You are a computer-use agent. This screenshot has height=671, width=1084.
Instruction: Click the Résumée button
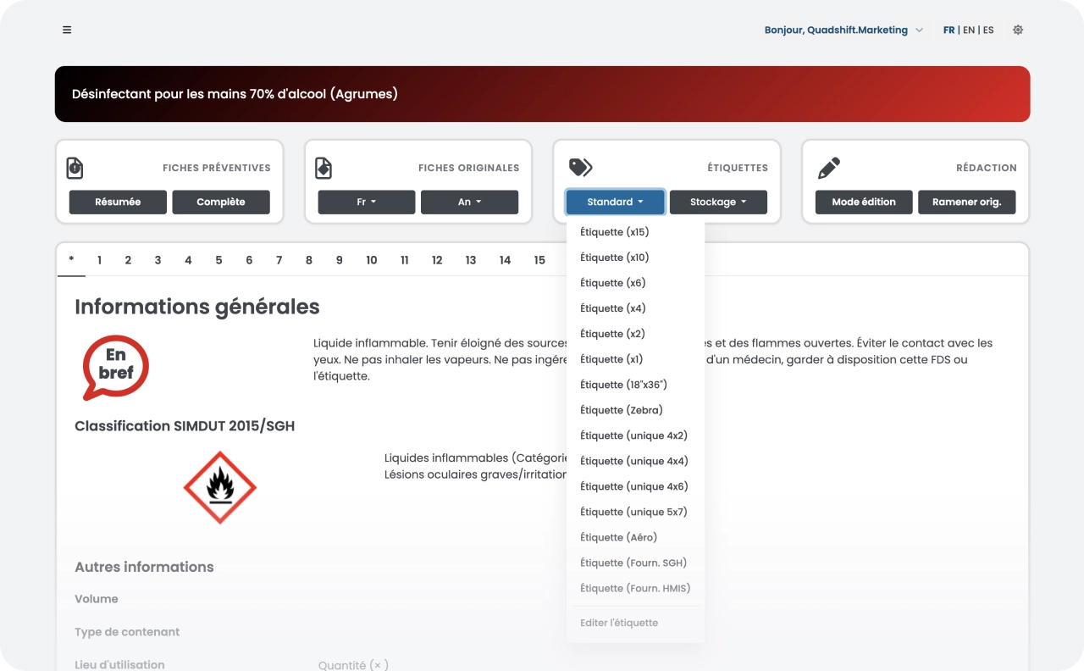pos(118,202)
